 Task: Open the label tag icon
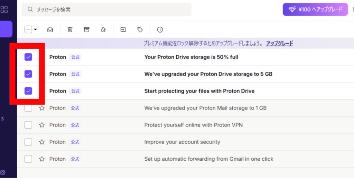click(140, 30)
